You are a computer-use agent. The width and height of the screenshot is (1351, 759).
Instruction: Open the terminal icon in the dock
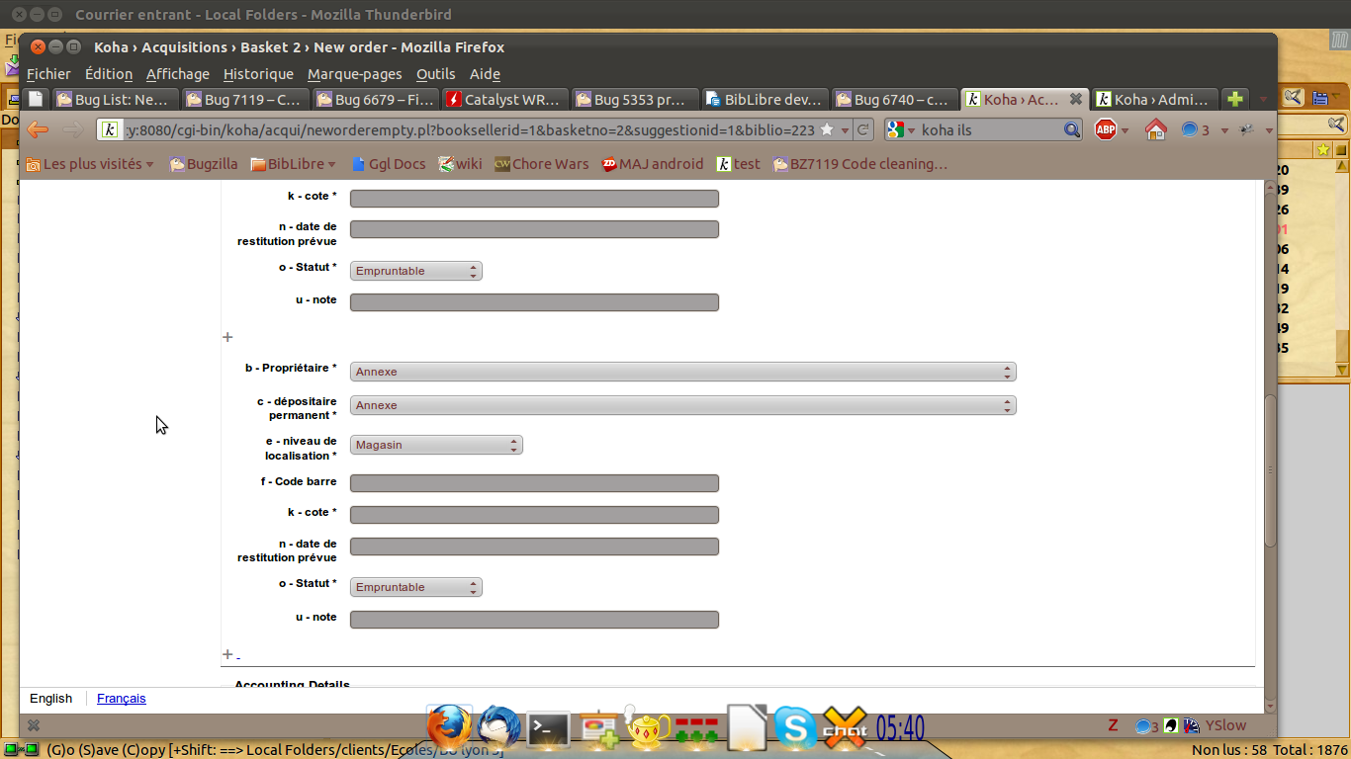click(548, 729)
